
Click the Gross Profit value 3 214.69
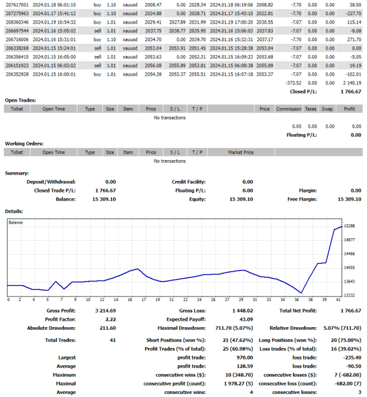pyautogui.click(x=106, y=311)
